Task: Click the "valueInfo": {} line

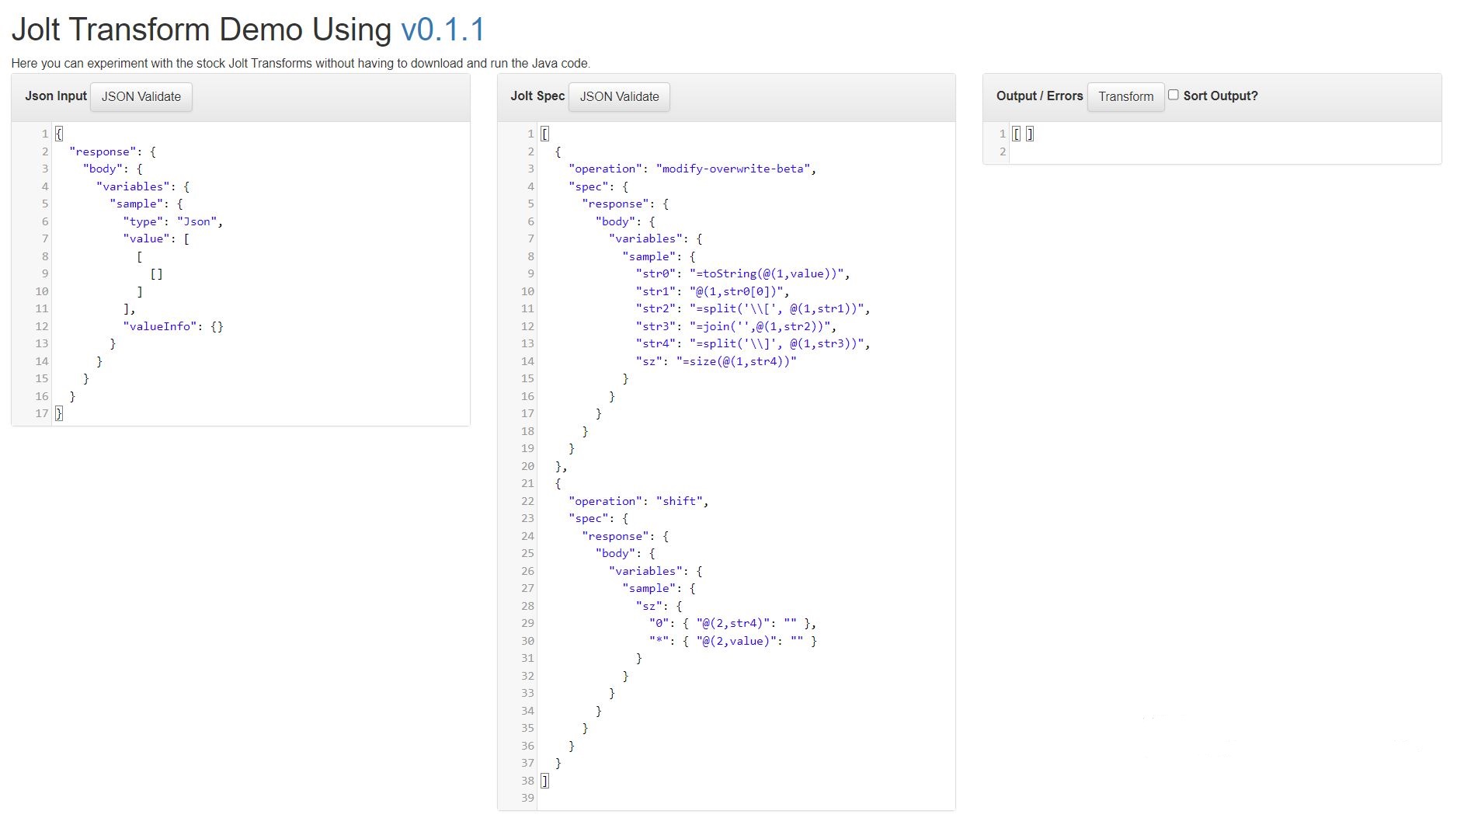Action: click(x=173, y=326)
